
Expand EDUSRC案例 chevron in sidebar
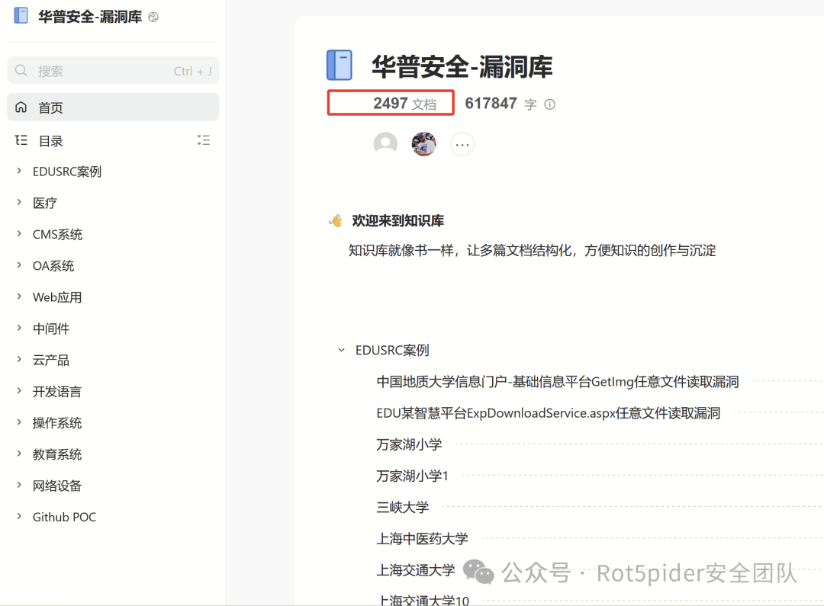(19, 171)
